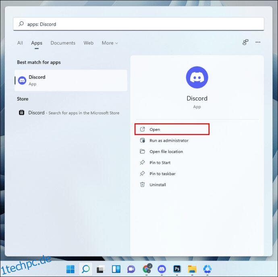Open Google Chrome from the taskbar
The width and height of the screenshot is (278, 277).
click(147, 269)
